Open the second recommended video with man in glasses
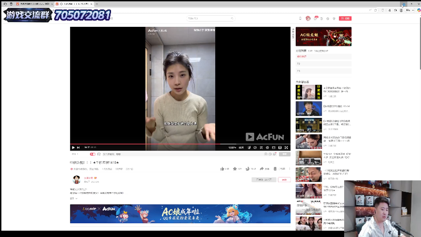The width and height of the screenshot is (421, 237). pos(309,108)
